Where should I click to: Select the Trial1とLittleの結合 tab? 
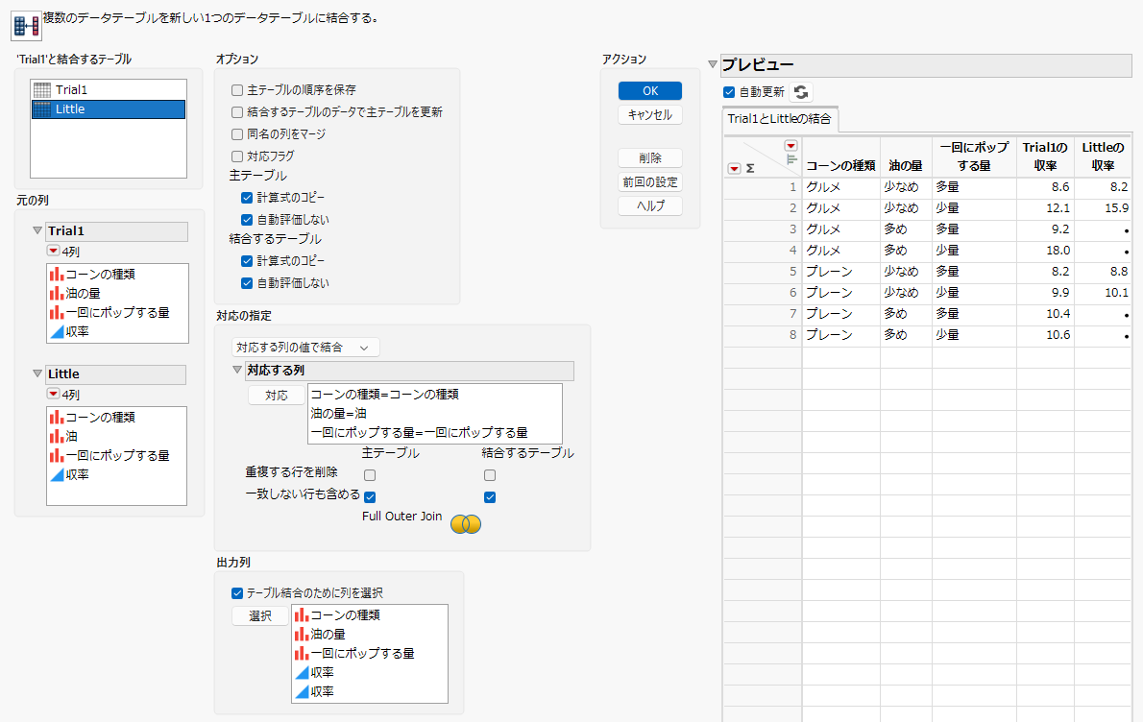coord(779,119)
